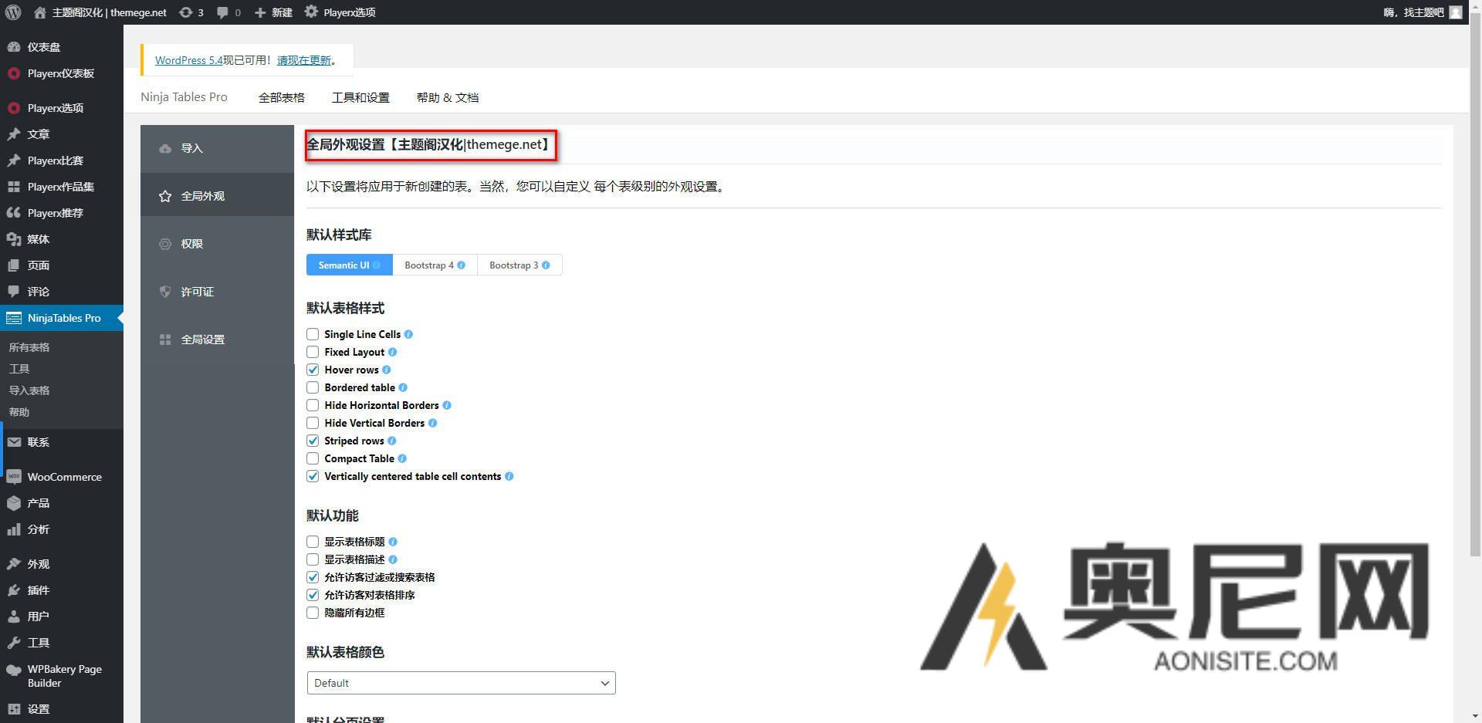
Task: Check the 显示表格描述 checkbox
Action: [x=313, y=559]
